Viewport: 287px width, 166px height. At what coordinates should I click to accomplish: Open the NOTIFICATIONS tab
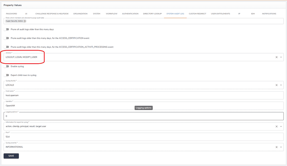click(269, 13)
